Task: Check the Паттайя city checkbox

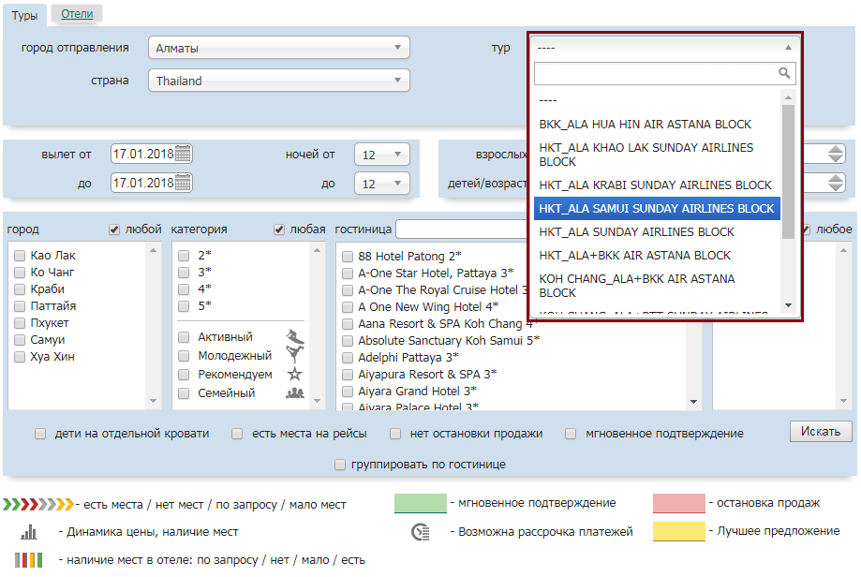Action: [x=20, y=306]
